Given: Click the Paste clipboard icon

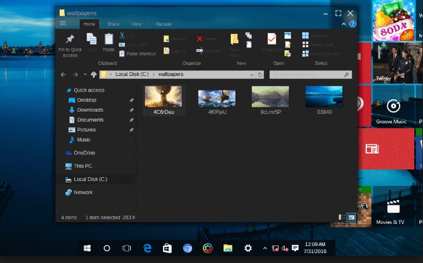Looking at the screenshot, I should click(x=109, y=39).
